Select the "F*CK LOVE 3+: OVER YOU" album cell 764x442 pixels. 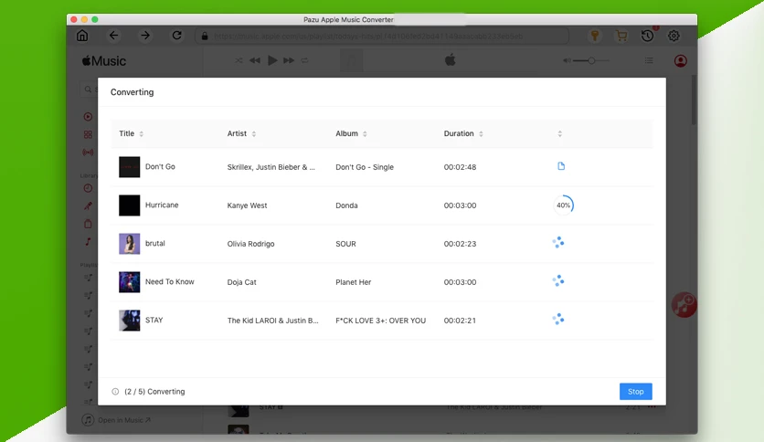tap(380, 321)
